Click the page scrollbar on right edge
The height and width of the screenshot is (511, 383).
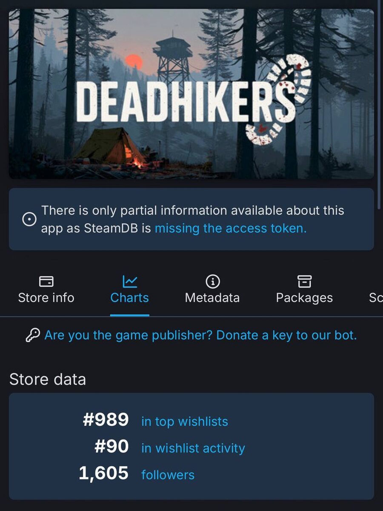380,104
